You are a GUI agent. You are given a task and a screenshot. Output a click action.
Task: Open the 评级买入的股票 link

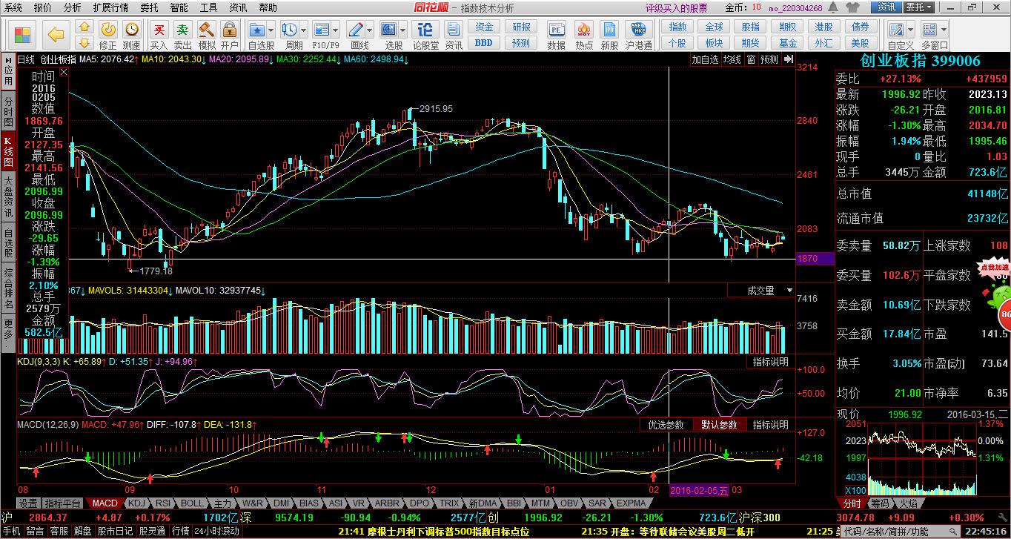pos(676,8)
